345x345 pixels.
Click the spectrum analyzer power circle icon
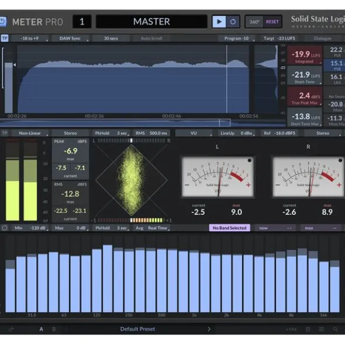point(5,228)
